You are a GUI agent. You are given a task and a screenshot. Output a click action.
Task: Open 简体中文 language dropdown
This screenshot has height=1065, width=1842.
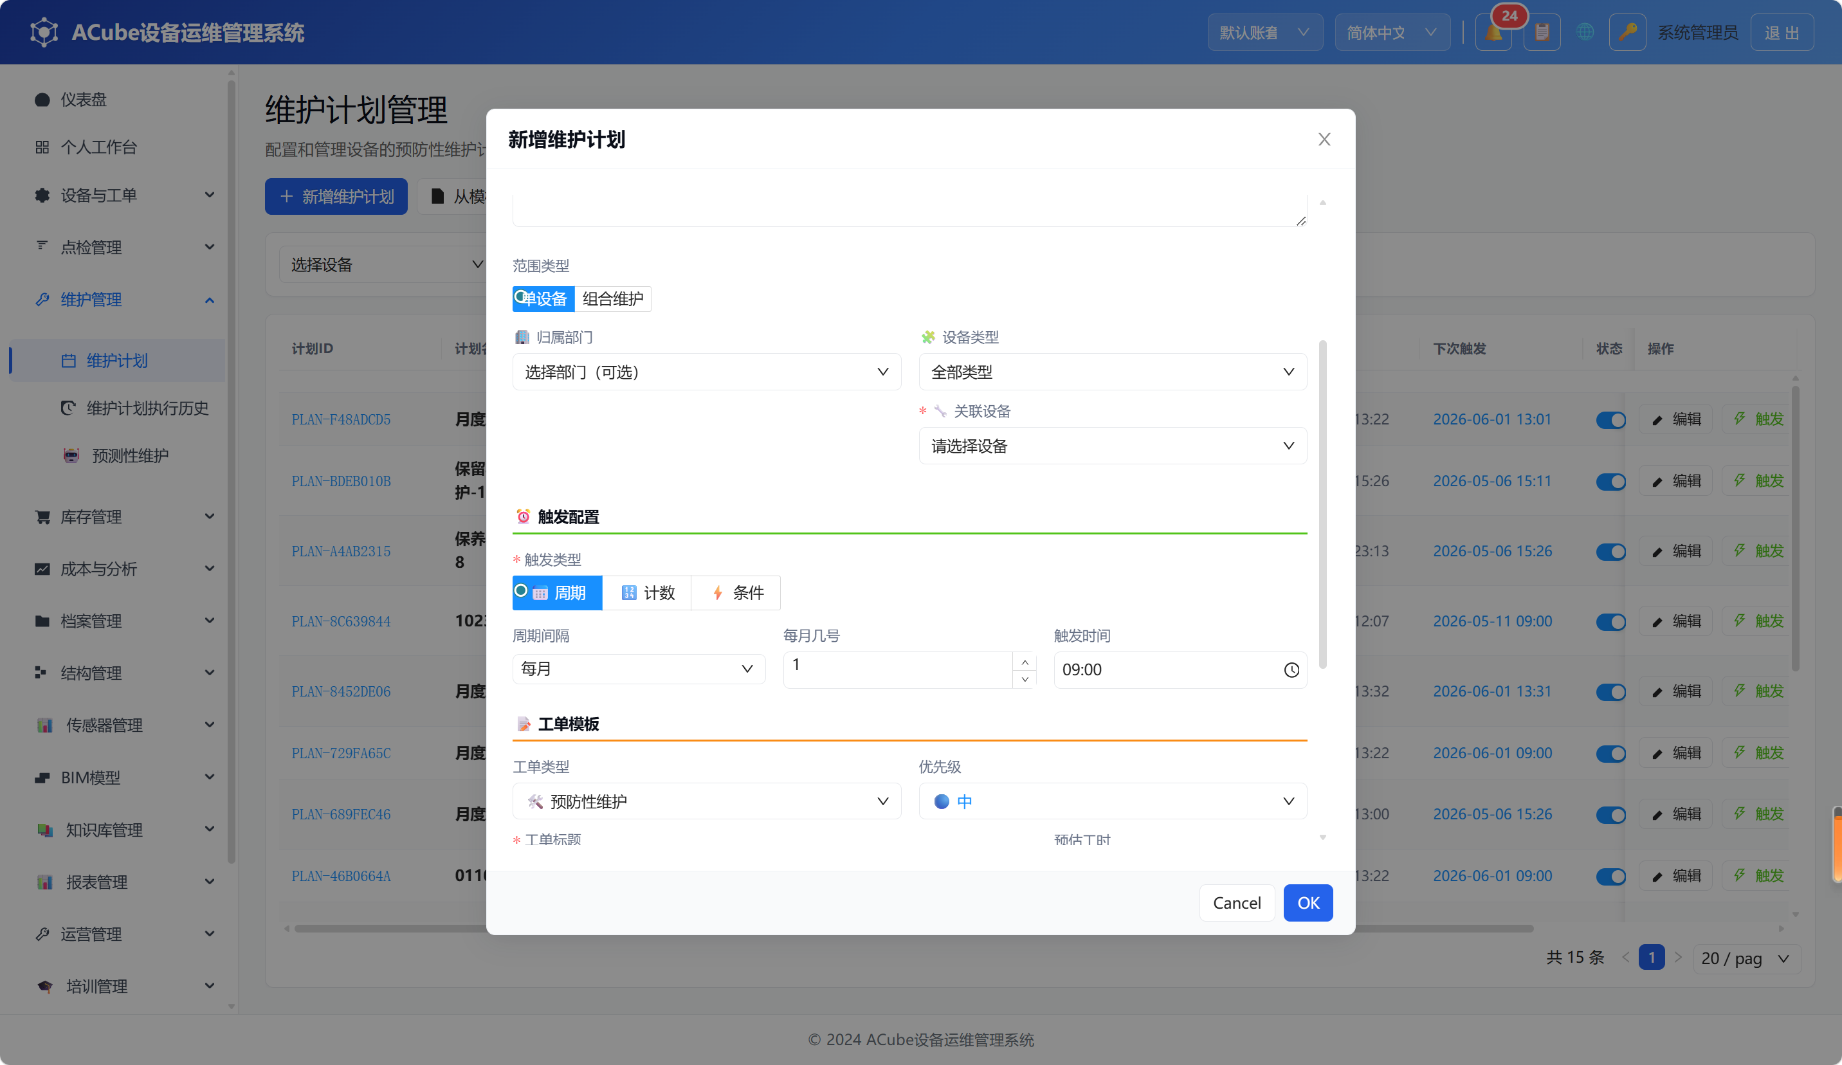pos(1392,32)
